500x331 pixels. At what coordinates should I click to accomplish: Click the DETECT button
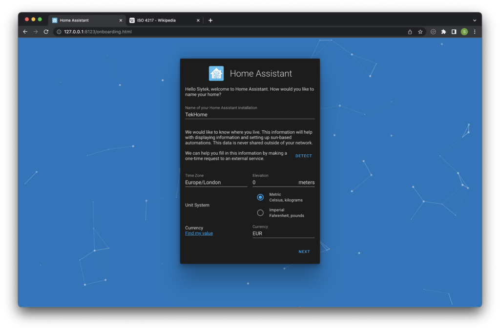pos(304,156)
